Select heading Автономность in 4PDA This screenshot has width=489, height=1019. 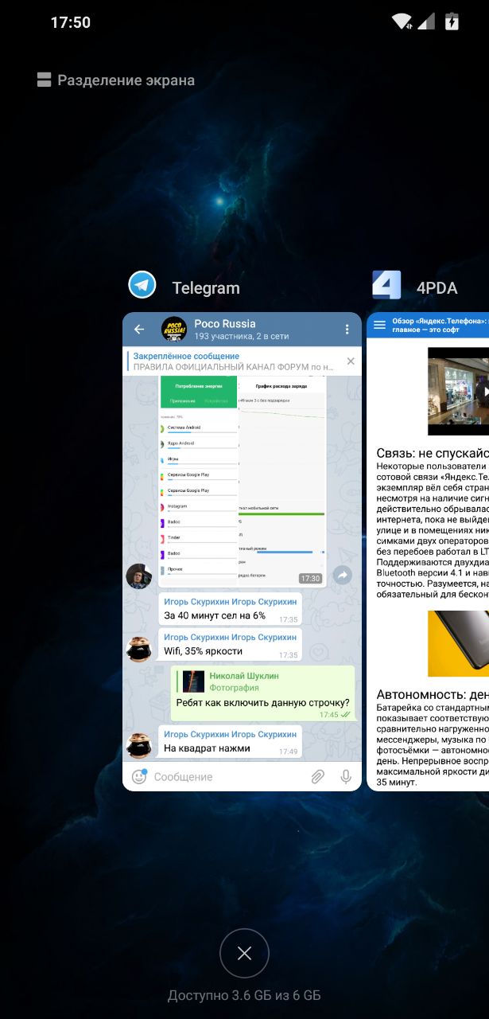click(432, 693)
